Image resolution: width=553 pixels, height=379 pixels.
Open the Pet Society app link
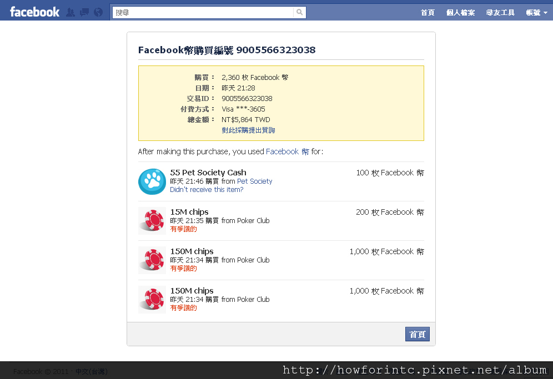[255, 181]
